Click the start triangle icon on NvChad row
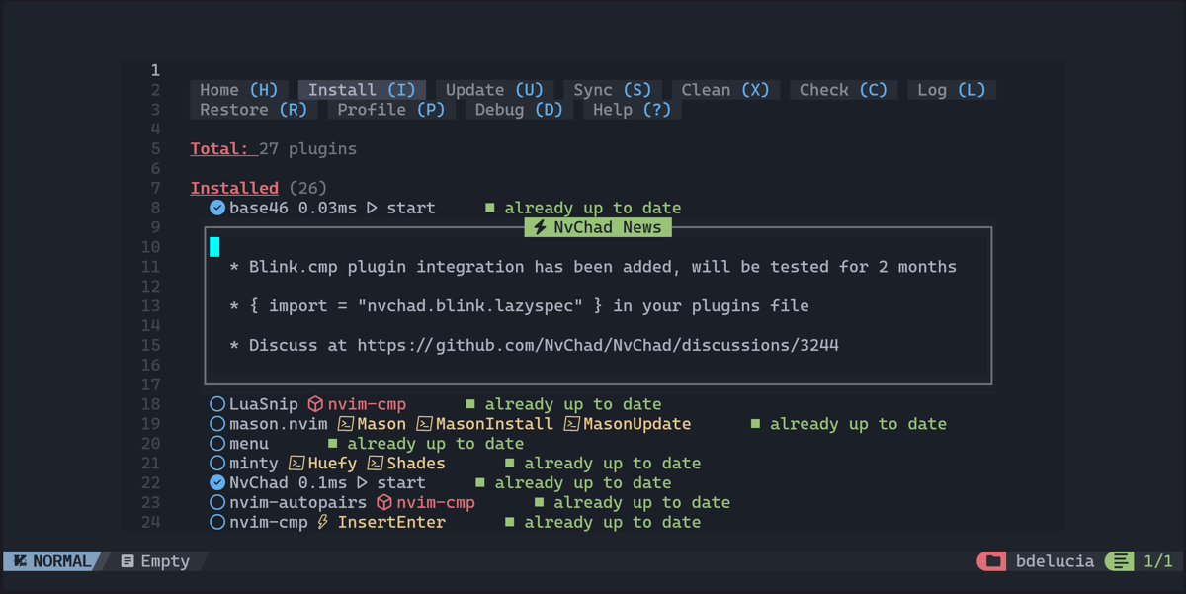1186x594 pixels. [x=363, y=482]
